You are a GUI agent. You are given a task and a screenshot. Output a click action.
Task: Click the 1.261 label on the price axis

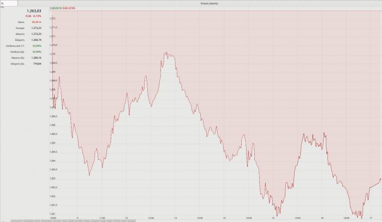tap(53, 213)
